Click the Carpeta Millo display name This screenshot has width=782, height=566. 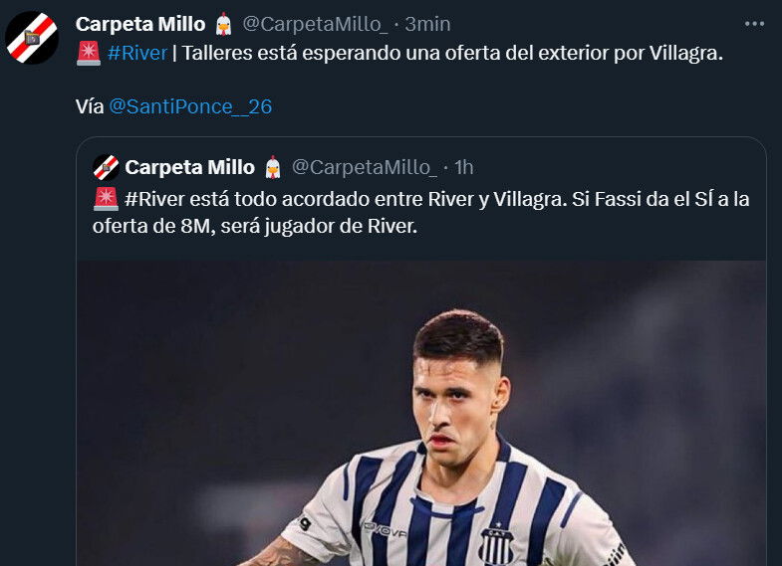[140, 24]
